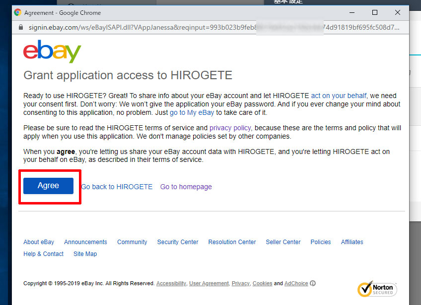Open the User Agreement link
Screen dimensions: 421x305
point(209,283)
